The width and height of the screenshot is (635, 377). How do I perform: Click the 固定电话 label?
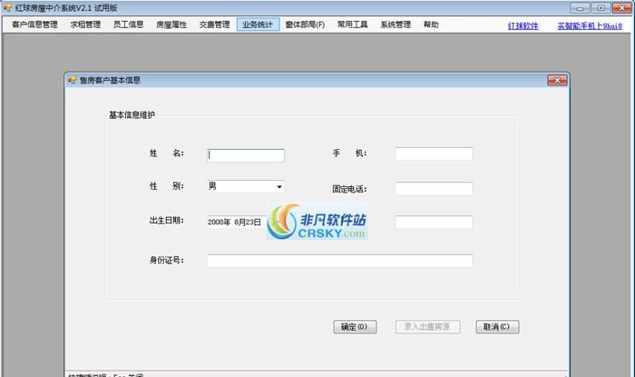[349, 189]
